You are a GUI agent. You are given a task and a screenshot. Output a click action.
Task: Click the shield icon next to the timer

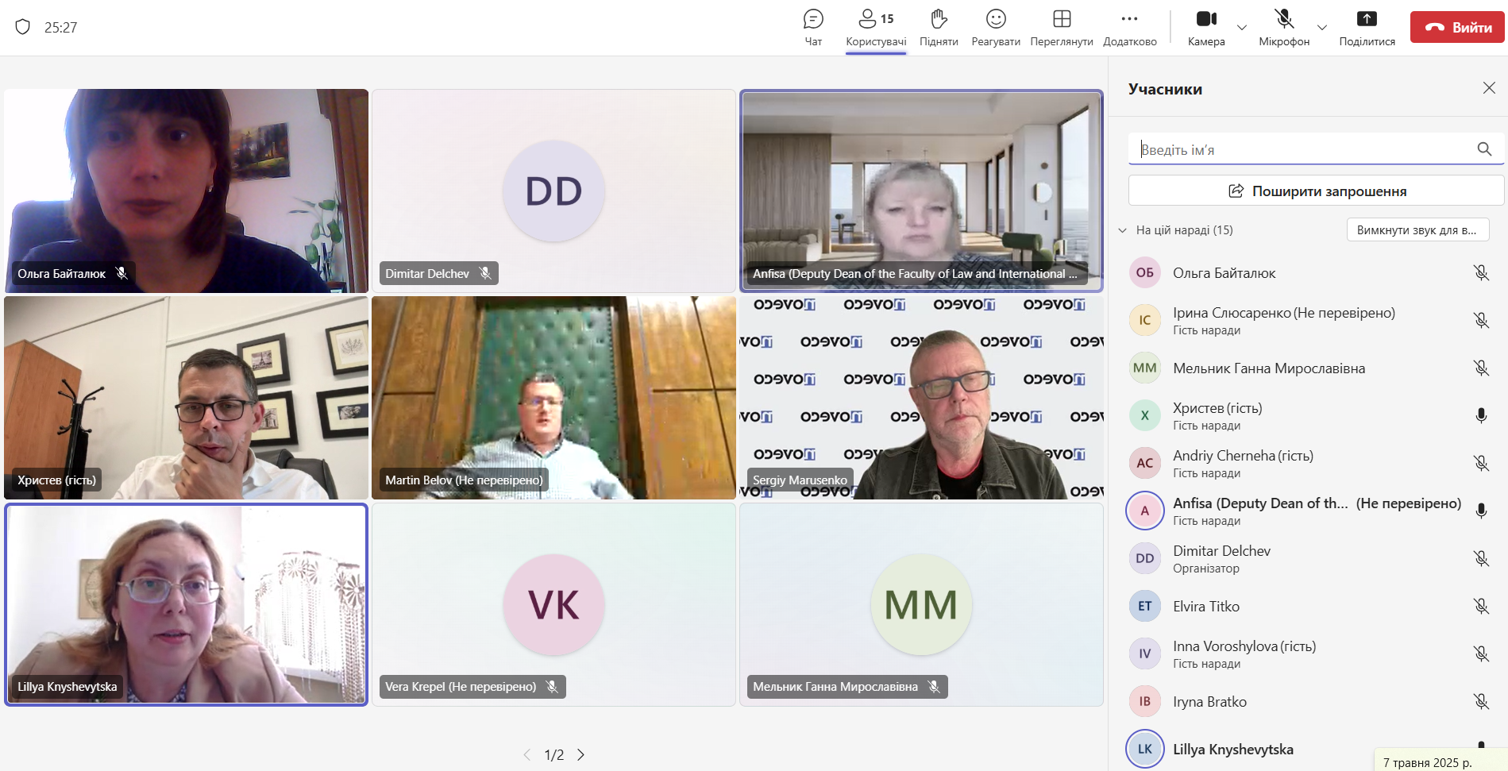23,27
